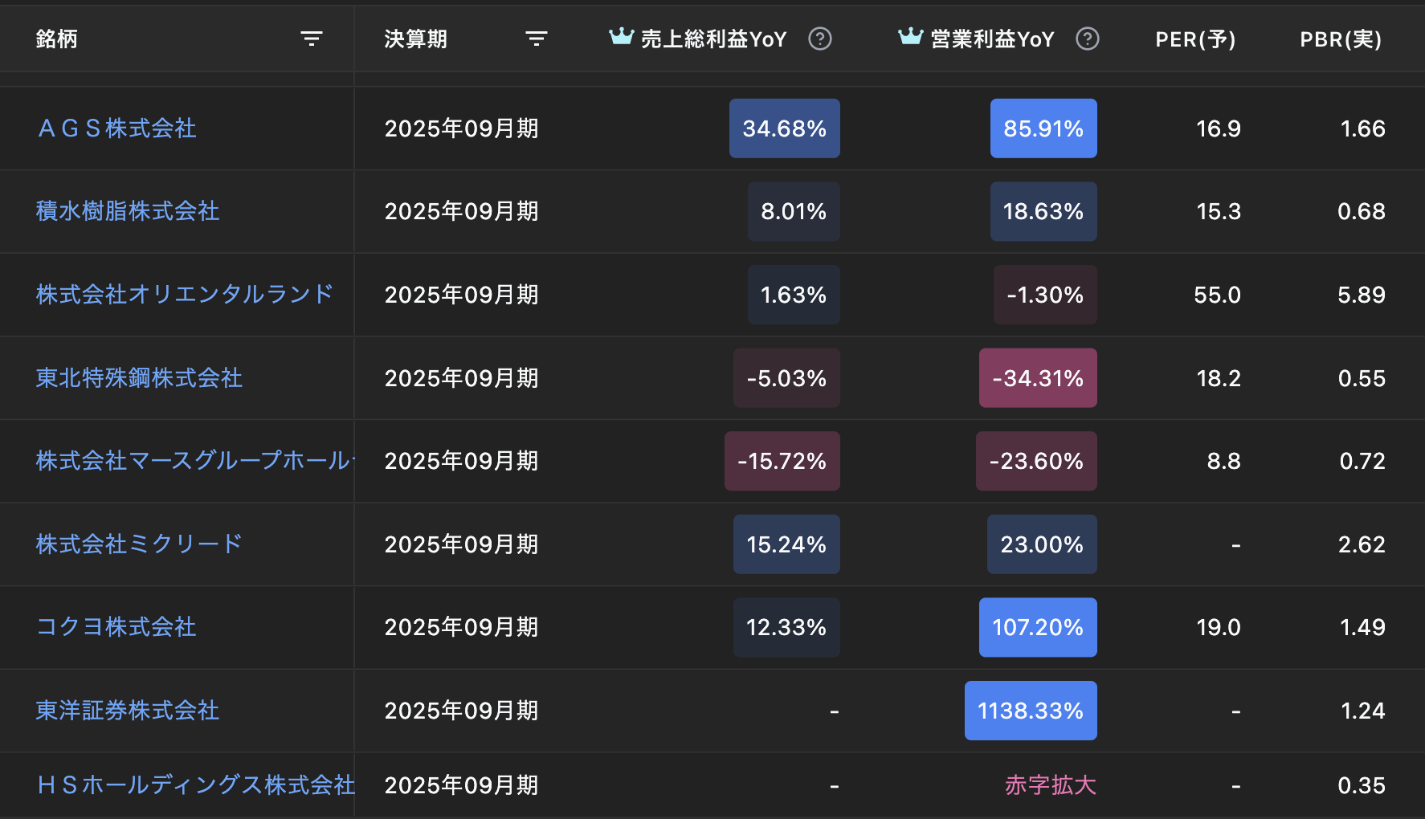Click the 1138.33% highlighted badge
Screen dimensions: 1425x819
pyautogui.click(x=1031, y=710)
